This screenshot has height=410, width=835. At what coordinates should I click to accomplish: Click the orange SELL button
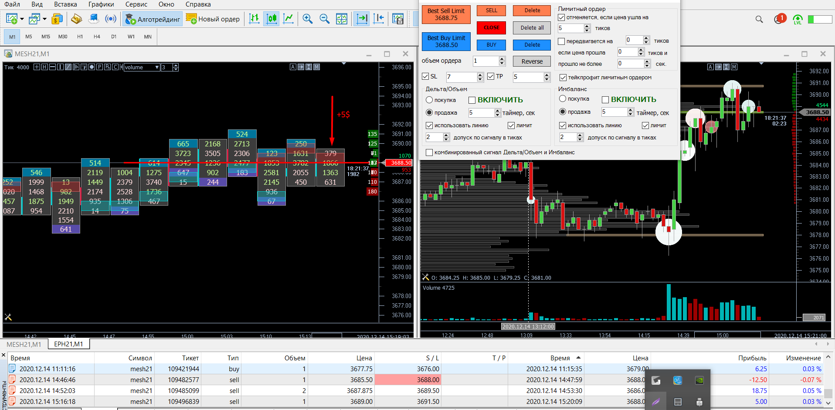pyautogui.click(x=491, y=10)
